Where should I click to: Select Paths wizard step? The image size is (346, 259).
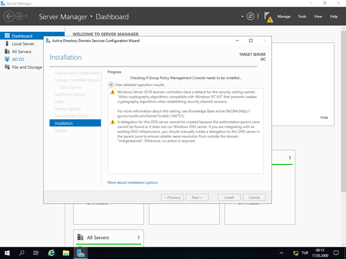click(x=59, y=102)
